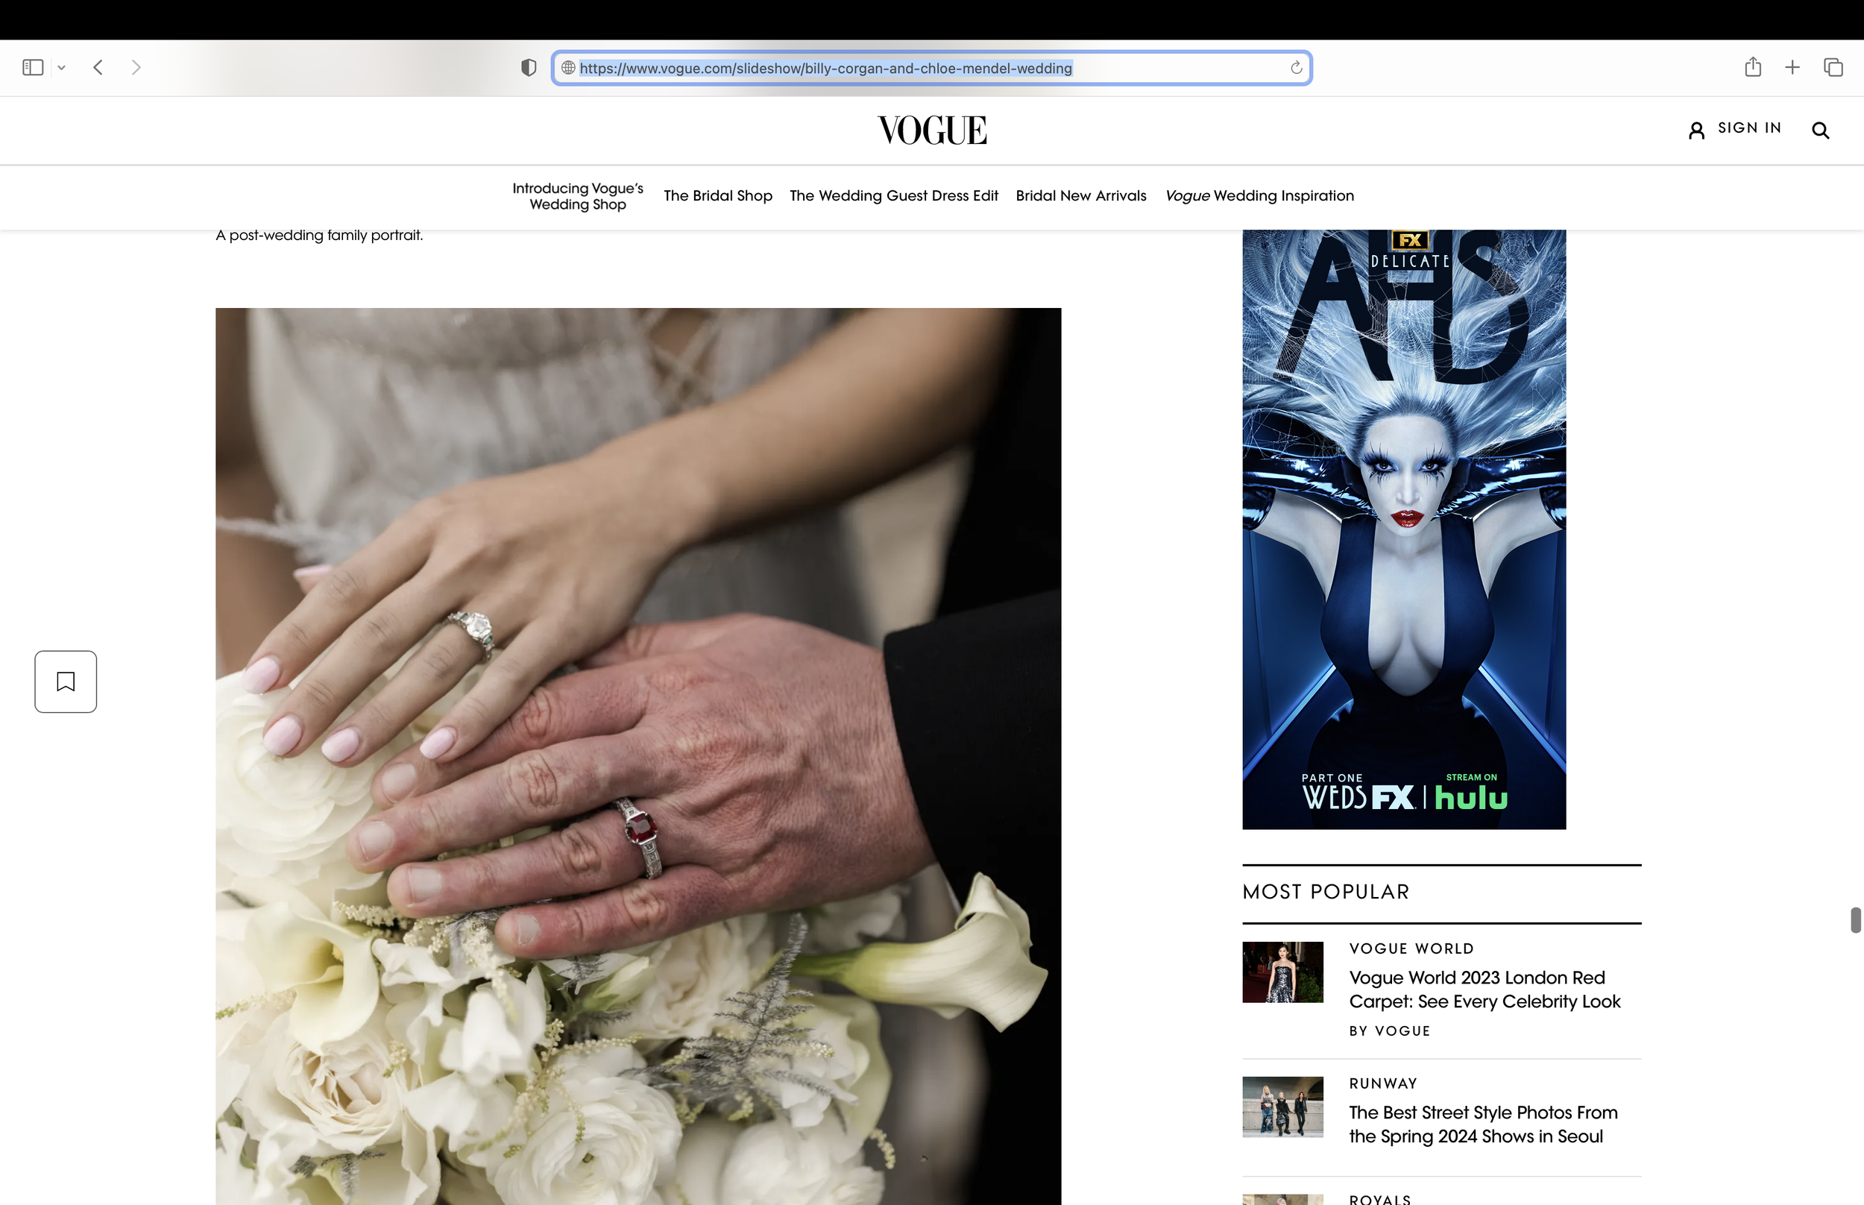Screen dimensions: 1864x1205
Task: Expand the tab group dropdown chevron
Action: (x=61, y=68)
